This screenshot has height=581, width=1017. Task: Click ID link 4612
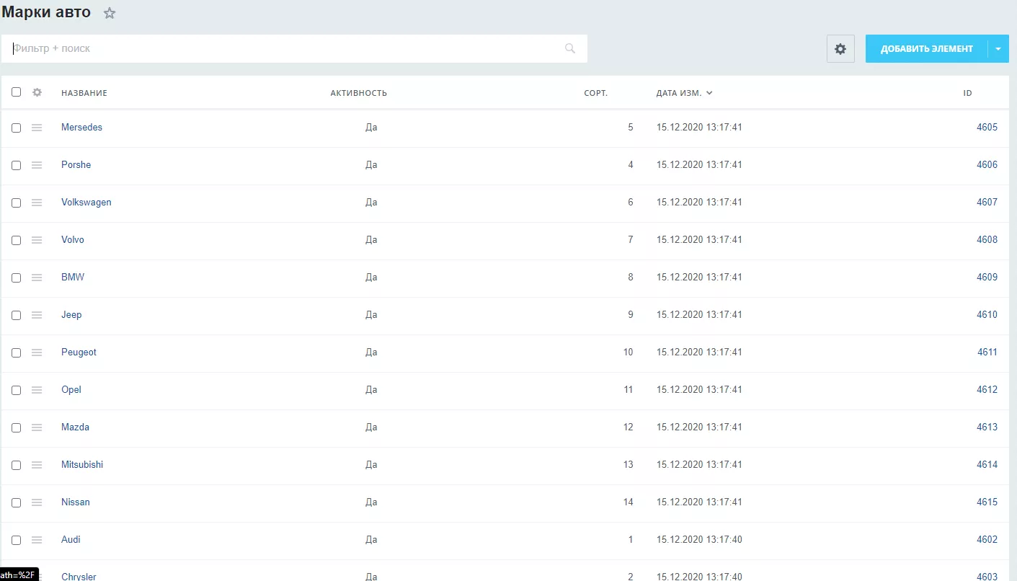pos(987,390)
